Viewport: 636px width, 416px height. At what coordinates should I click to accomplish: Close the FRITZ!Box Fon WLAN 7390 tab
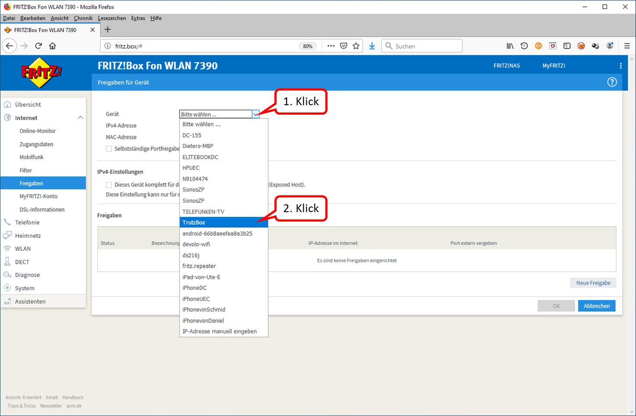coord(92,30)
